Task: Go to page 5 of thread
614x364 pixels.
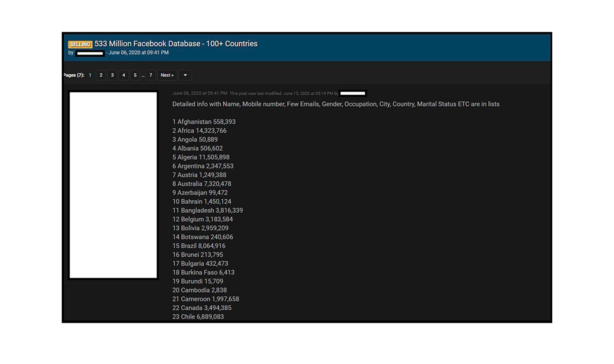Action: [135, 75]
